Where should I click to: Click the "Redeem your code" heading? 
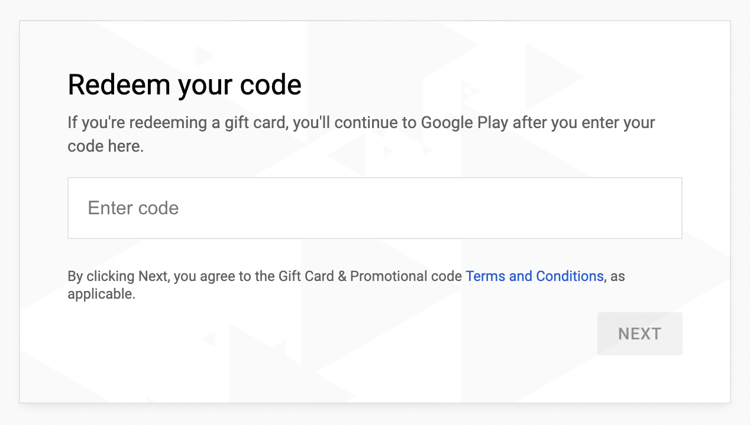[185, 85]
